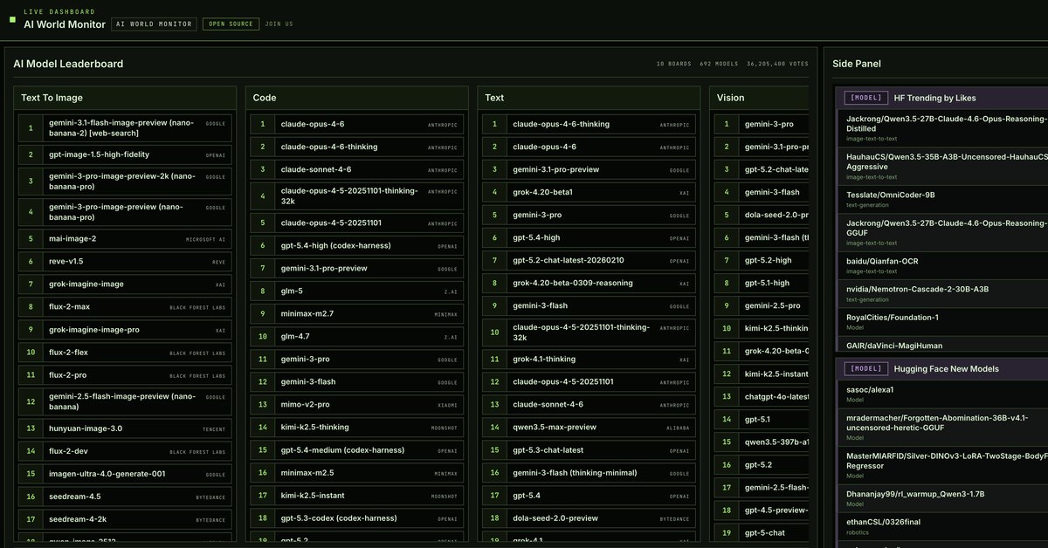Click the imagen-ultra-4.0-generate-001 row

pos(124,474)
